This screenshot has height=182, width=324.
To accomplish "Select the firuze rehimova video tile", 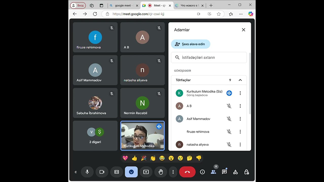I will (95, 37).
